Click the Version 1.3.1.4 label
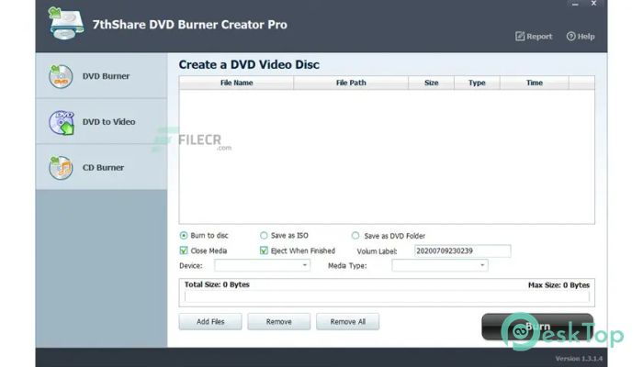Viewport: 643px width, 367px height. click(x=579, y=359)
